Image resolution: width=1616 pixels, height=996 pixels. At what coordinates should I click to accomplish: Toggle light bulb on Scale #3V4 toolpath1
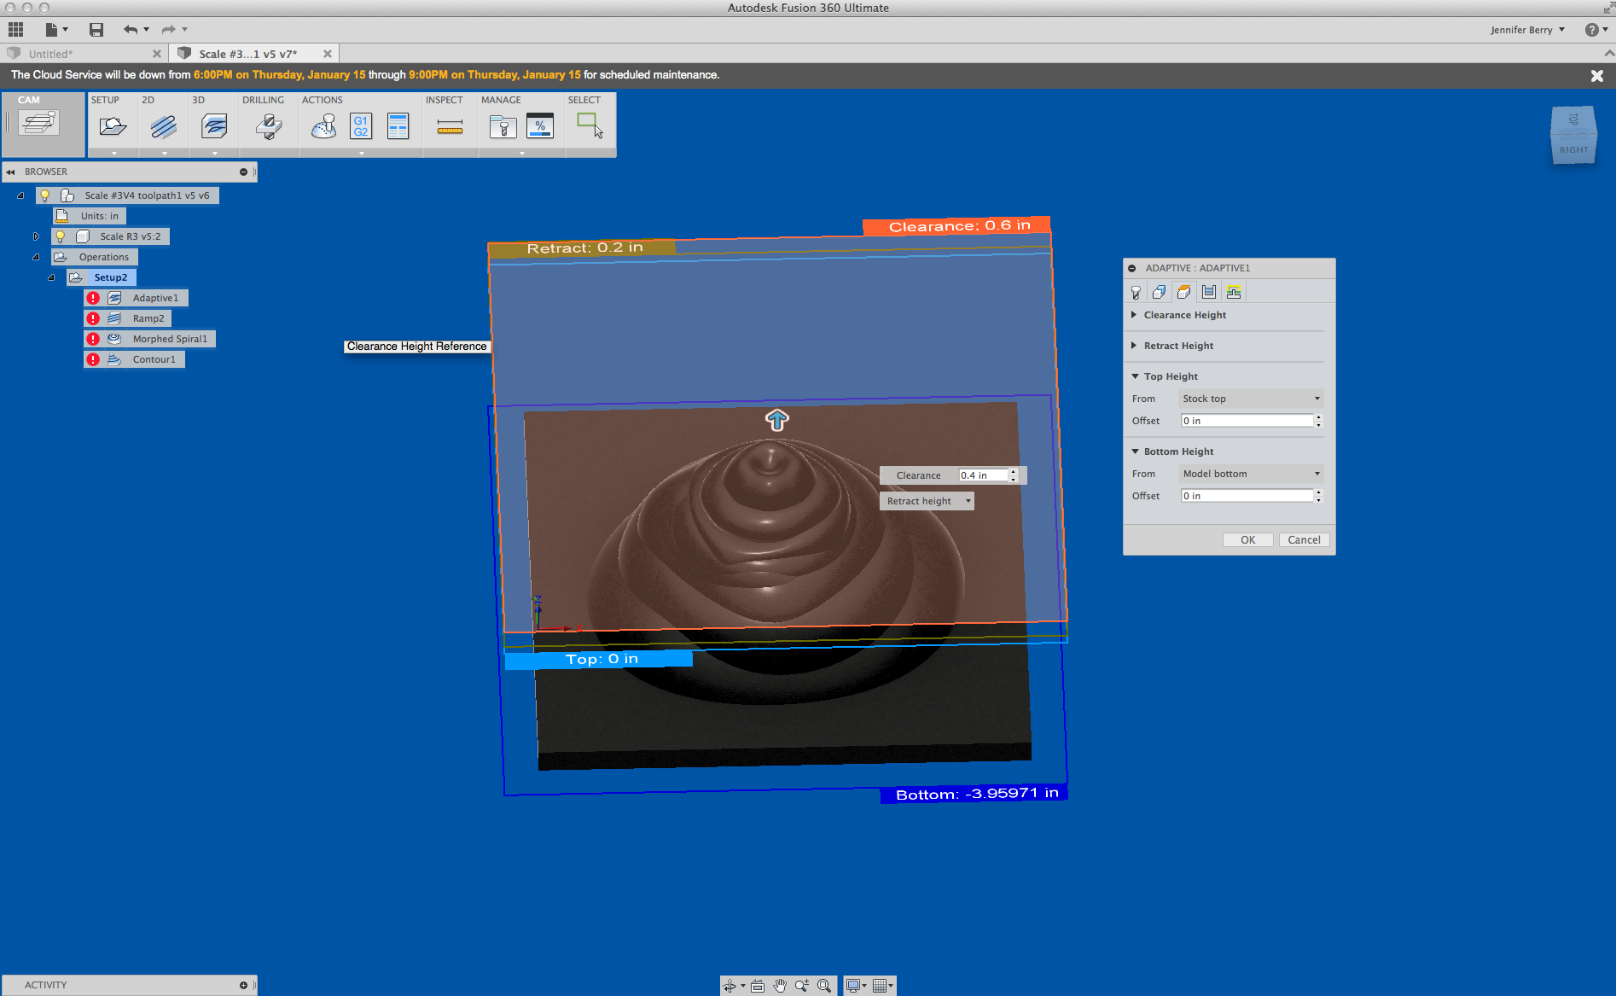[44, 195]
